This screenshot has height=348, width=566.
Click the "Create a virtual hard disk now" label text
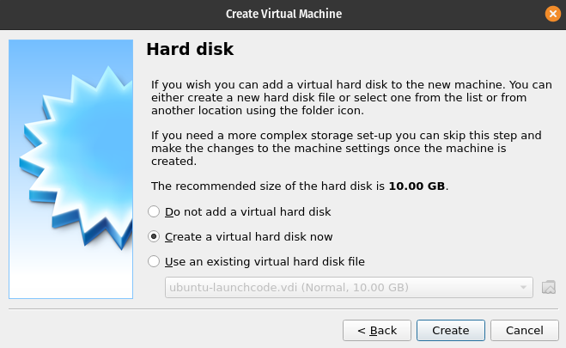248,236
